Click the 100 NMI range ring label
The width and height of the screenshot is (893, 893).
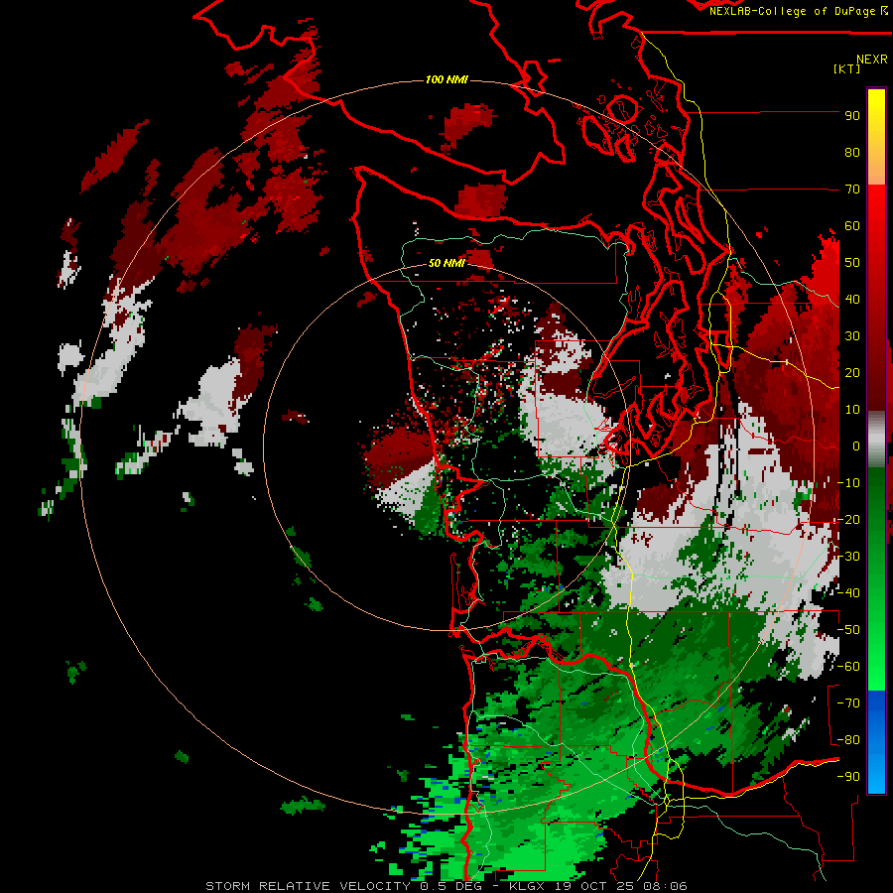446,79
